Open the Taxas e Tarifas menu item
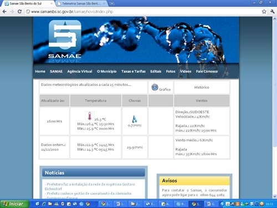277x208 pixels. tap(134, 72)
